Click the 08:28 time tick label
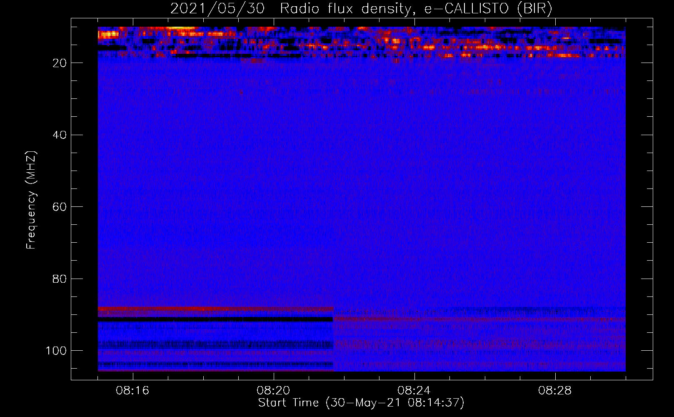Screen dimensions: 674x417 pos(555,391)
